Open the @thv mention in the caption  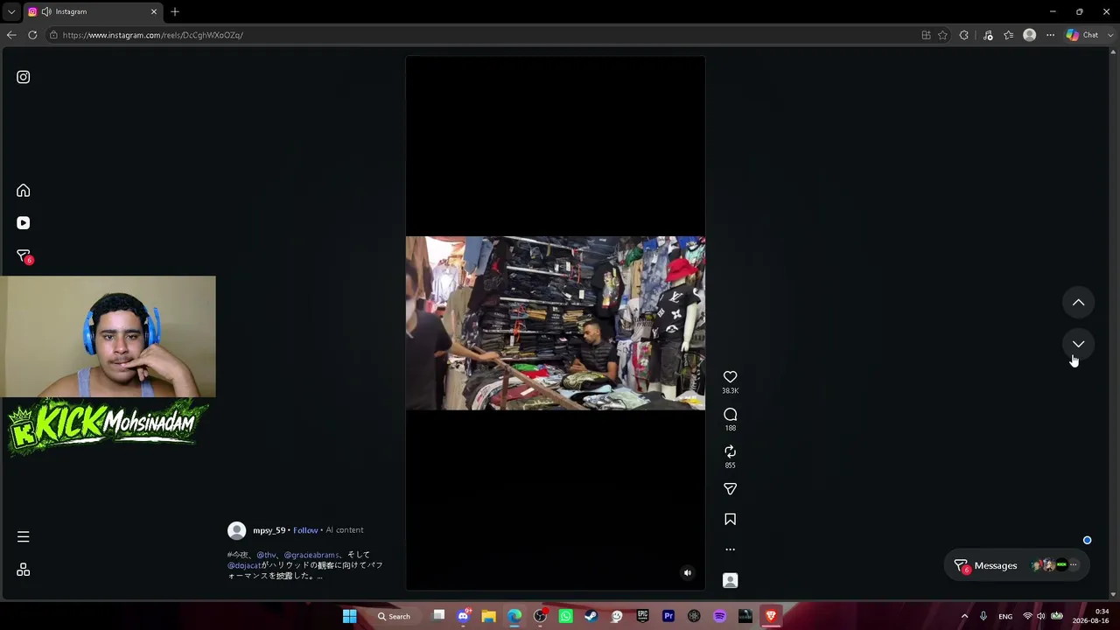[x=266, y=555]
